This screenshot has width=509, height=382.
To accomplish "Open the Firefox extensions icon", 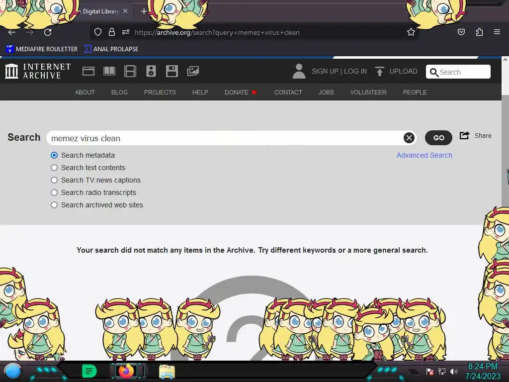I will (x=479, y=32).
